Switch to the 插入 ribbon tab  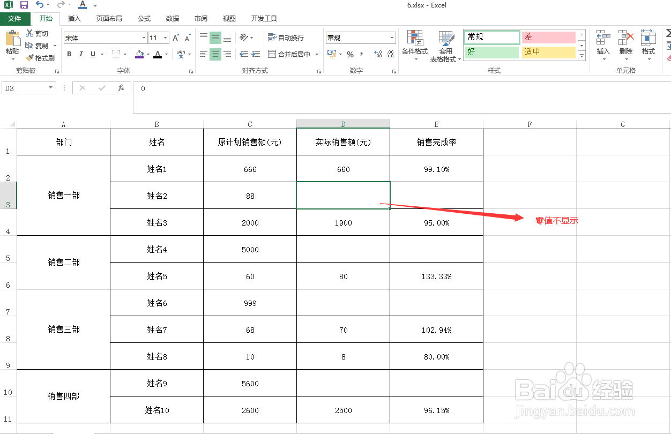[x=74, y=18]
